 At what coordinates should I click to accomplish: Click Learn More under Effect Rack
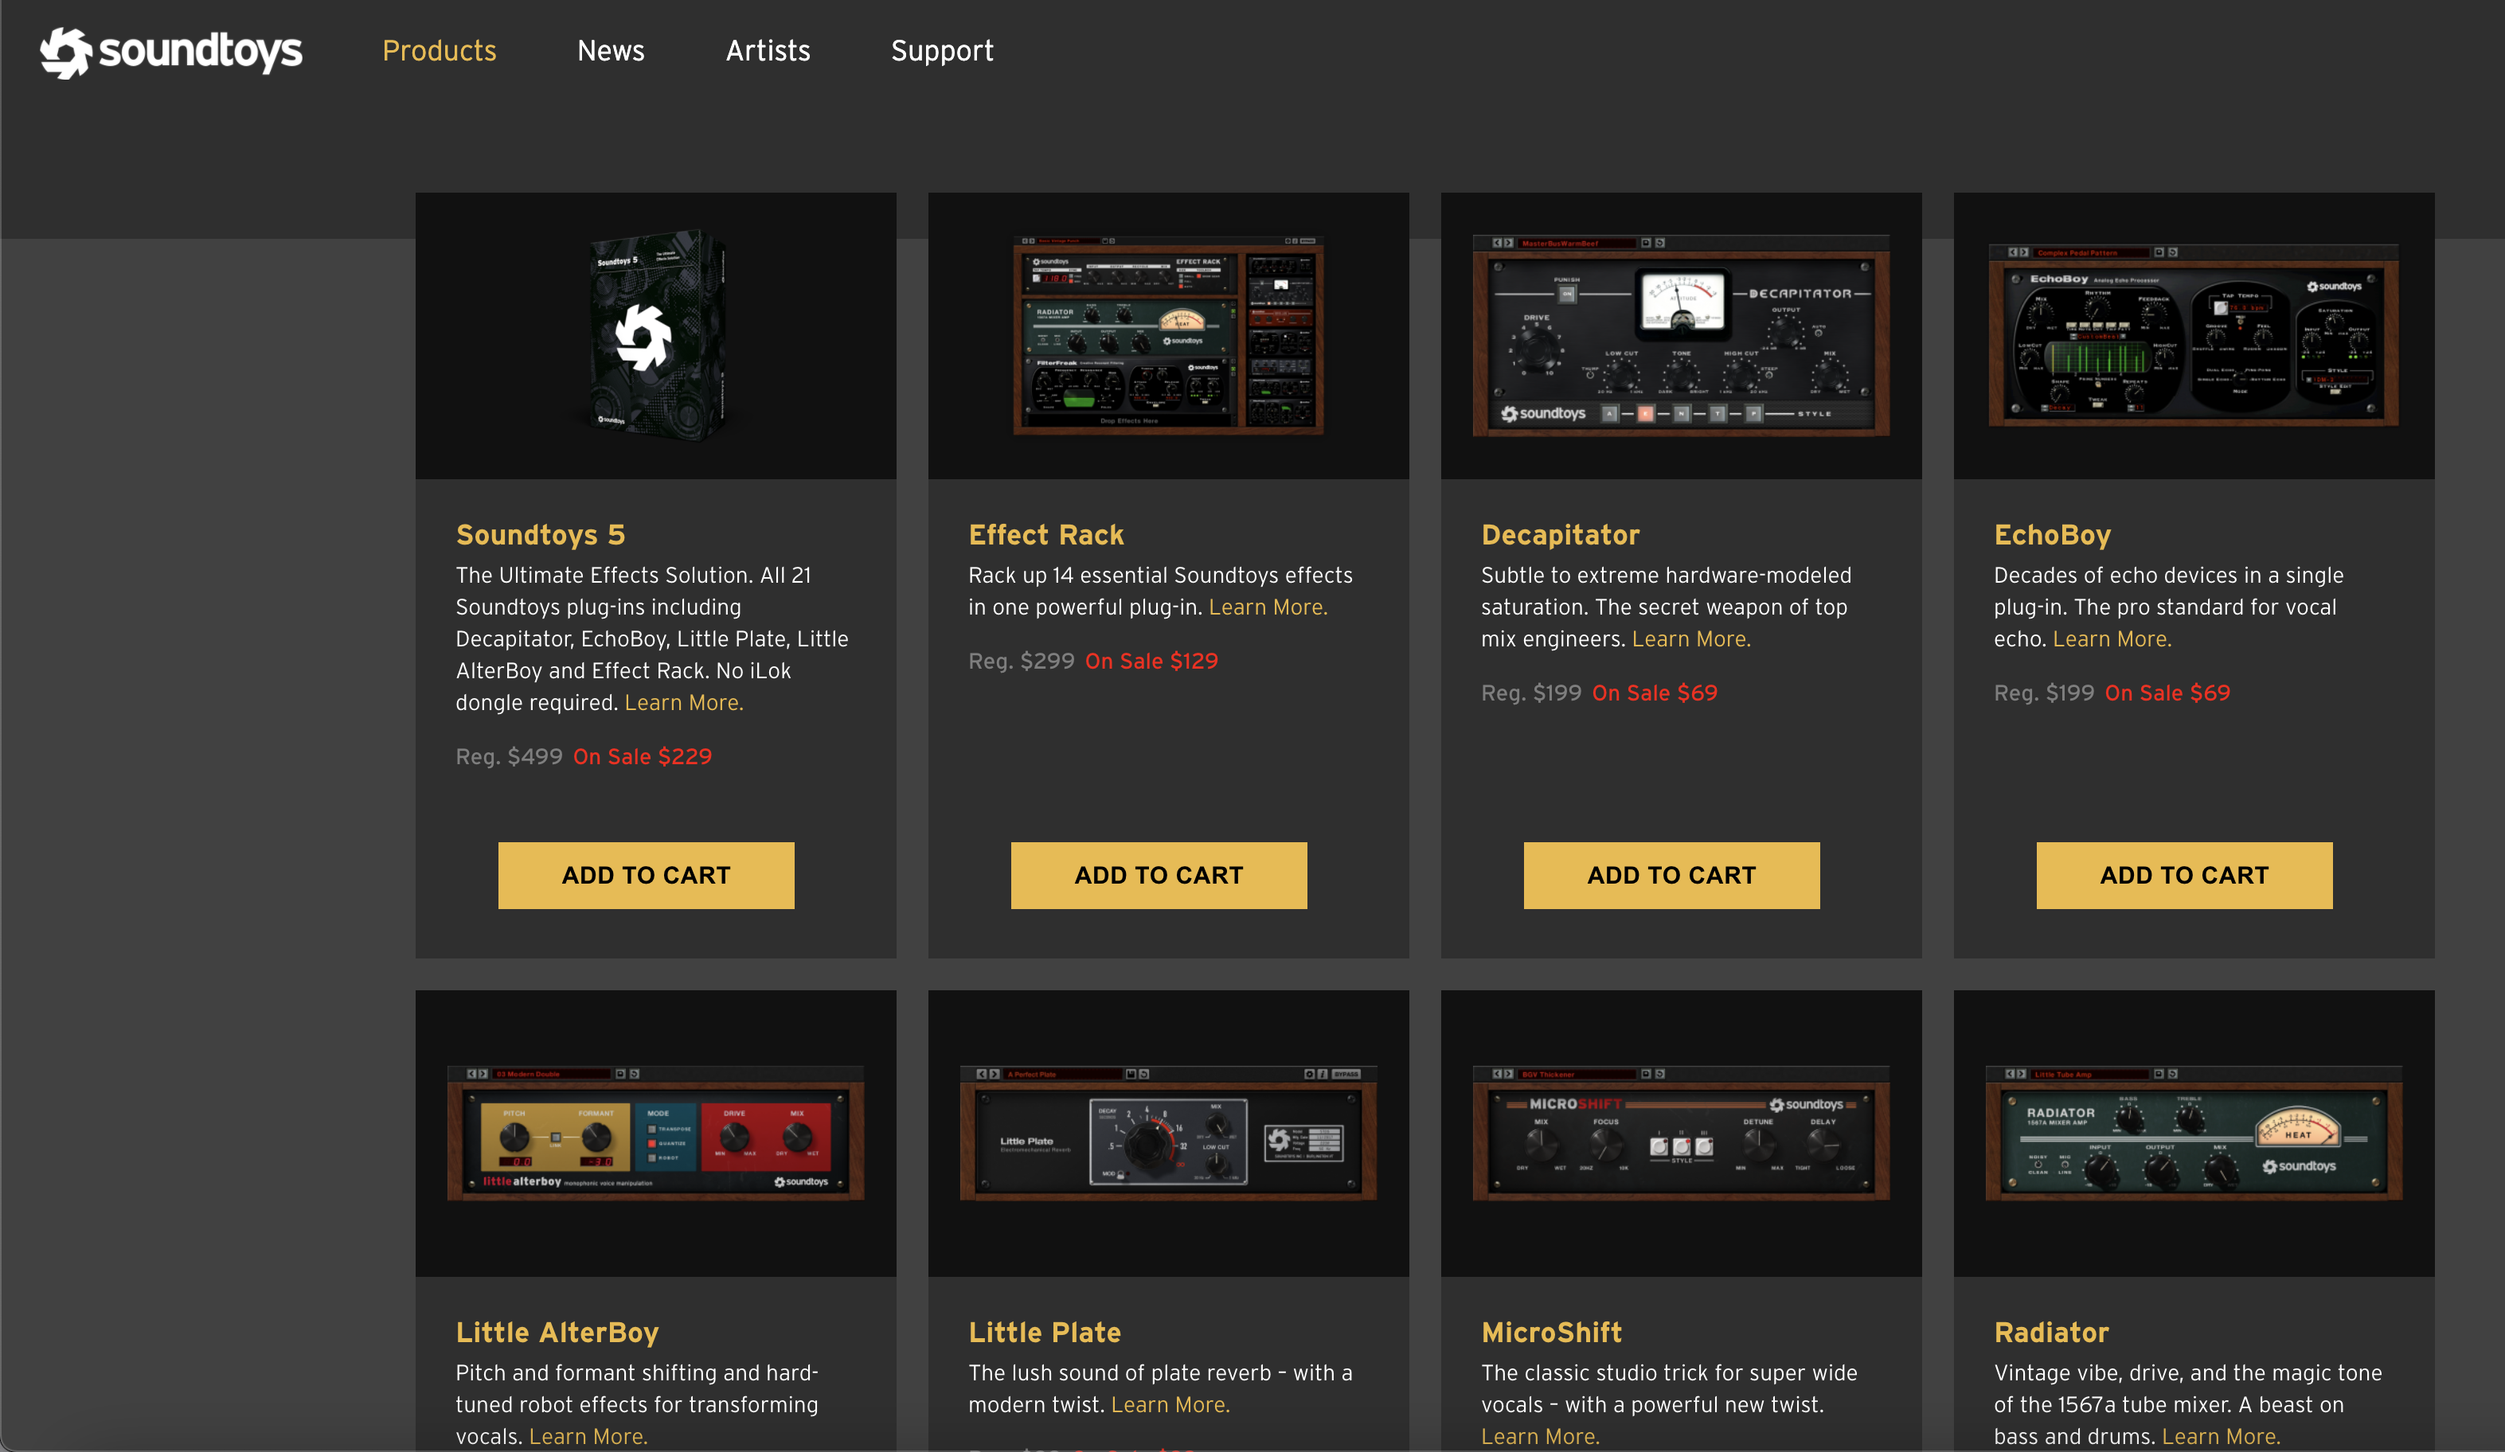1268,607
